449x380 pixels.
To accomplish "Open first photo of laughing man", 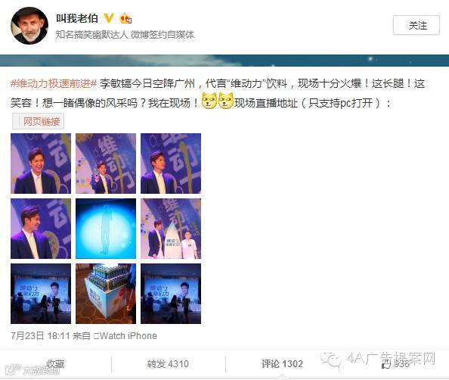I will pyautogui.click(x=41, y=164).
